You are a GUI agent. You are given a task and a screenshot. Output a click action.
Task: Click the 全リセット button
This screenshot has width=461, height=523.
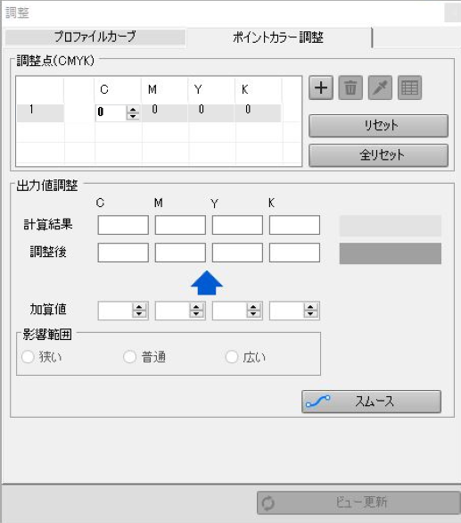[378, 155]
